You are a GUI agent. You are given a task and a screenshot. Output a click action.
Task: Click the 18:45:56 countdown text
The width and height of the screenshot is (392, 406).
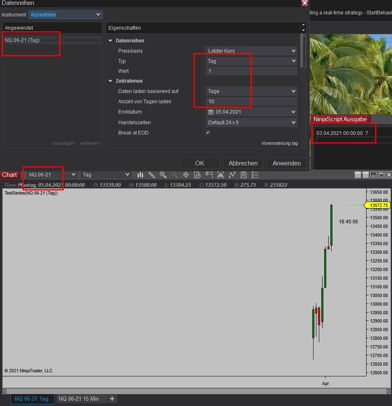[348, 222]
